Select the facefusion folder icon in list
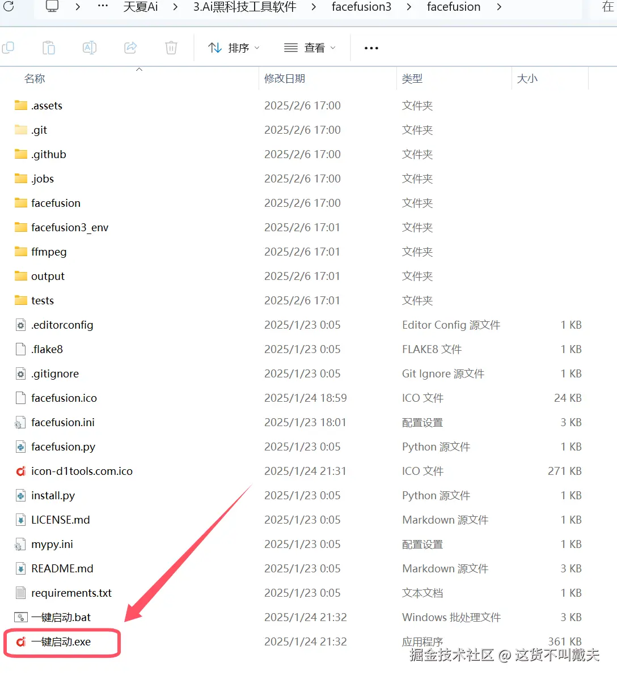Screen dimensions: 617x680 (21, 203)
